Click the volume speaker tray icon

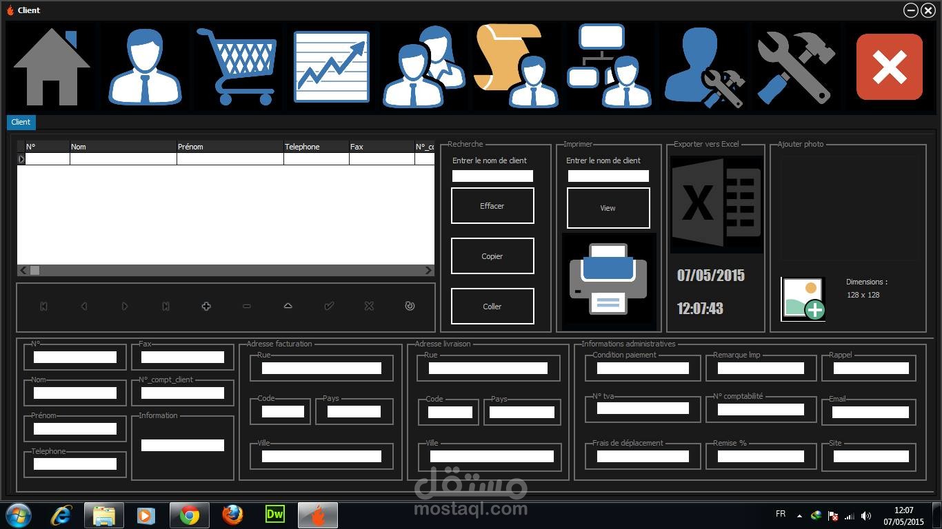865,515
